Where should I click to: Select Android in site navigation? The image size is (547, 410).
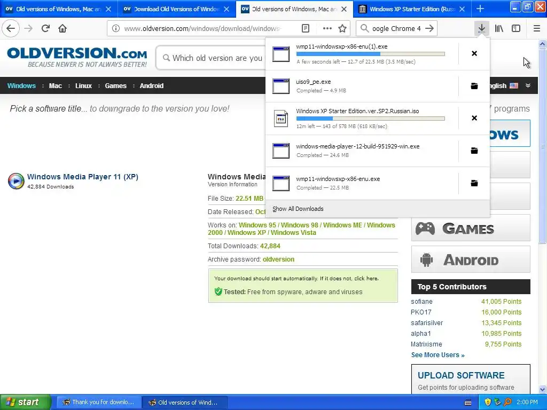151,86
